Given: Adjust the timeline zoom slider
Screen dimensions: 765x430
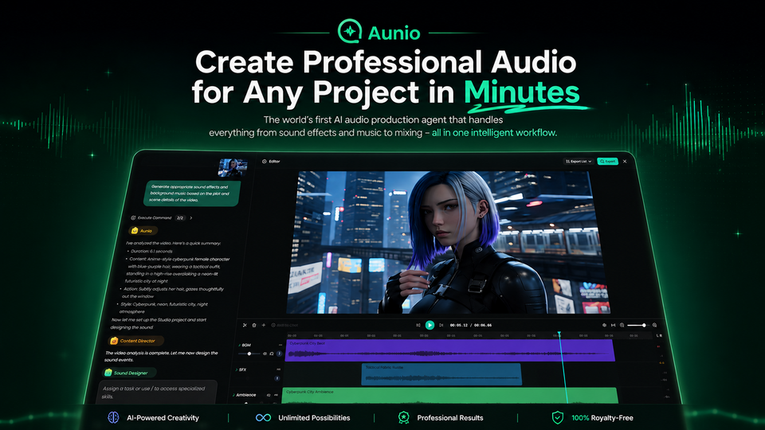Looking at the screenshot, I should coord(638,325).
